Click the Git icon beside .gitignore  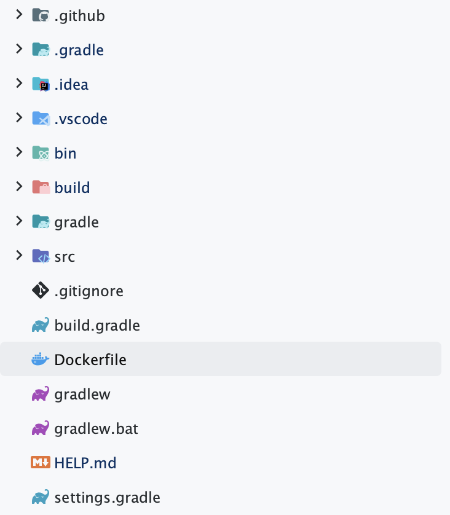pyautogui.click(x=39, y=290)
